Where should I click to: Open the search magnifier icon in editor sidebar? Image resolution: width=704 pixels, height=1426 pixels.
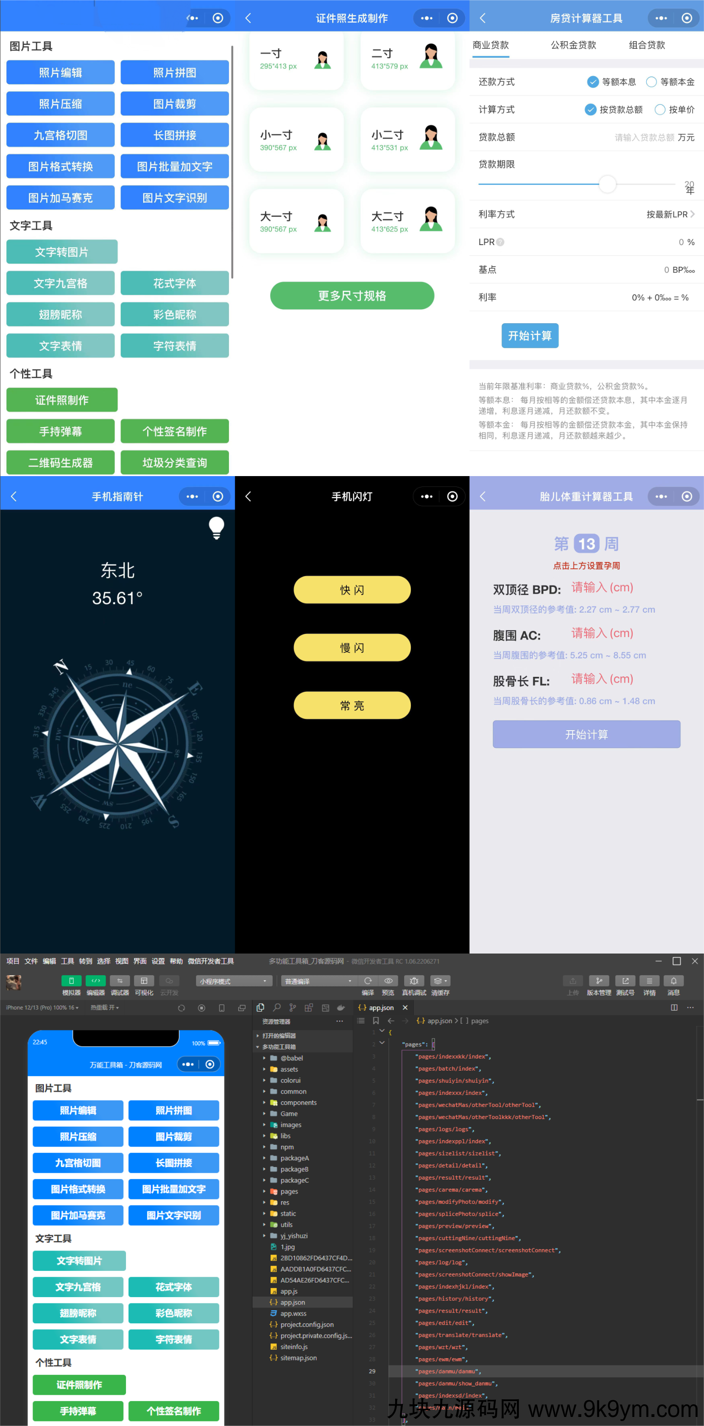click(276, 1007)
